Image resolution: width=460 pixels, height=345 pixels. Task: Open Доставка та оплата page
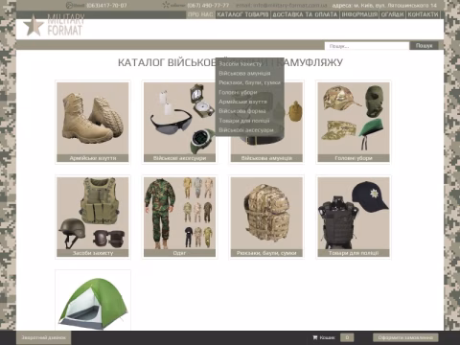pyautogui.click(x=305, y=14)
